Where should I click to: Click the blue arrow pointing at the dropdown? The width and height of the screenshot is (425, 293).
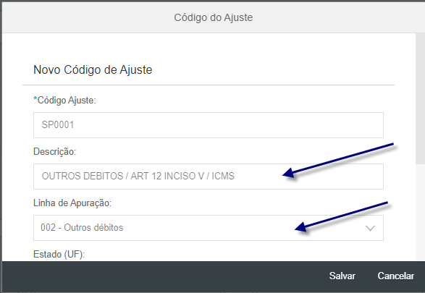(x=341, y=216)
